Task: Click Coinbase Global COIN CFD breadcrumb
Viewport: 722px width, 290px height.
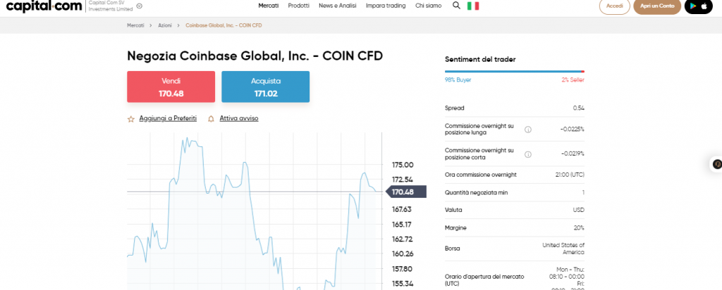Action: pyautogui.click(x=224, y=25)
